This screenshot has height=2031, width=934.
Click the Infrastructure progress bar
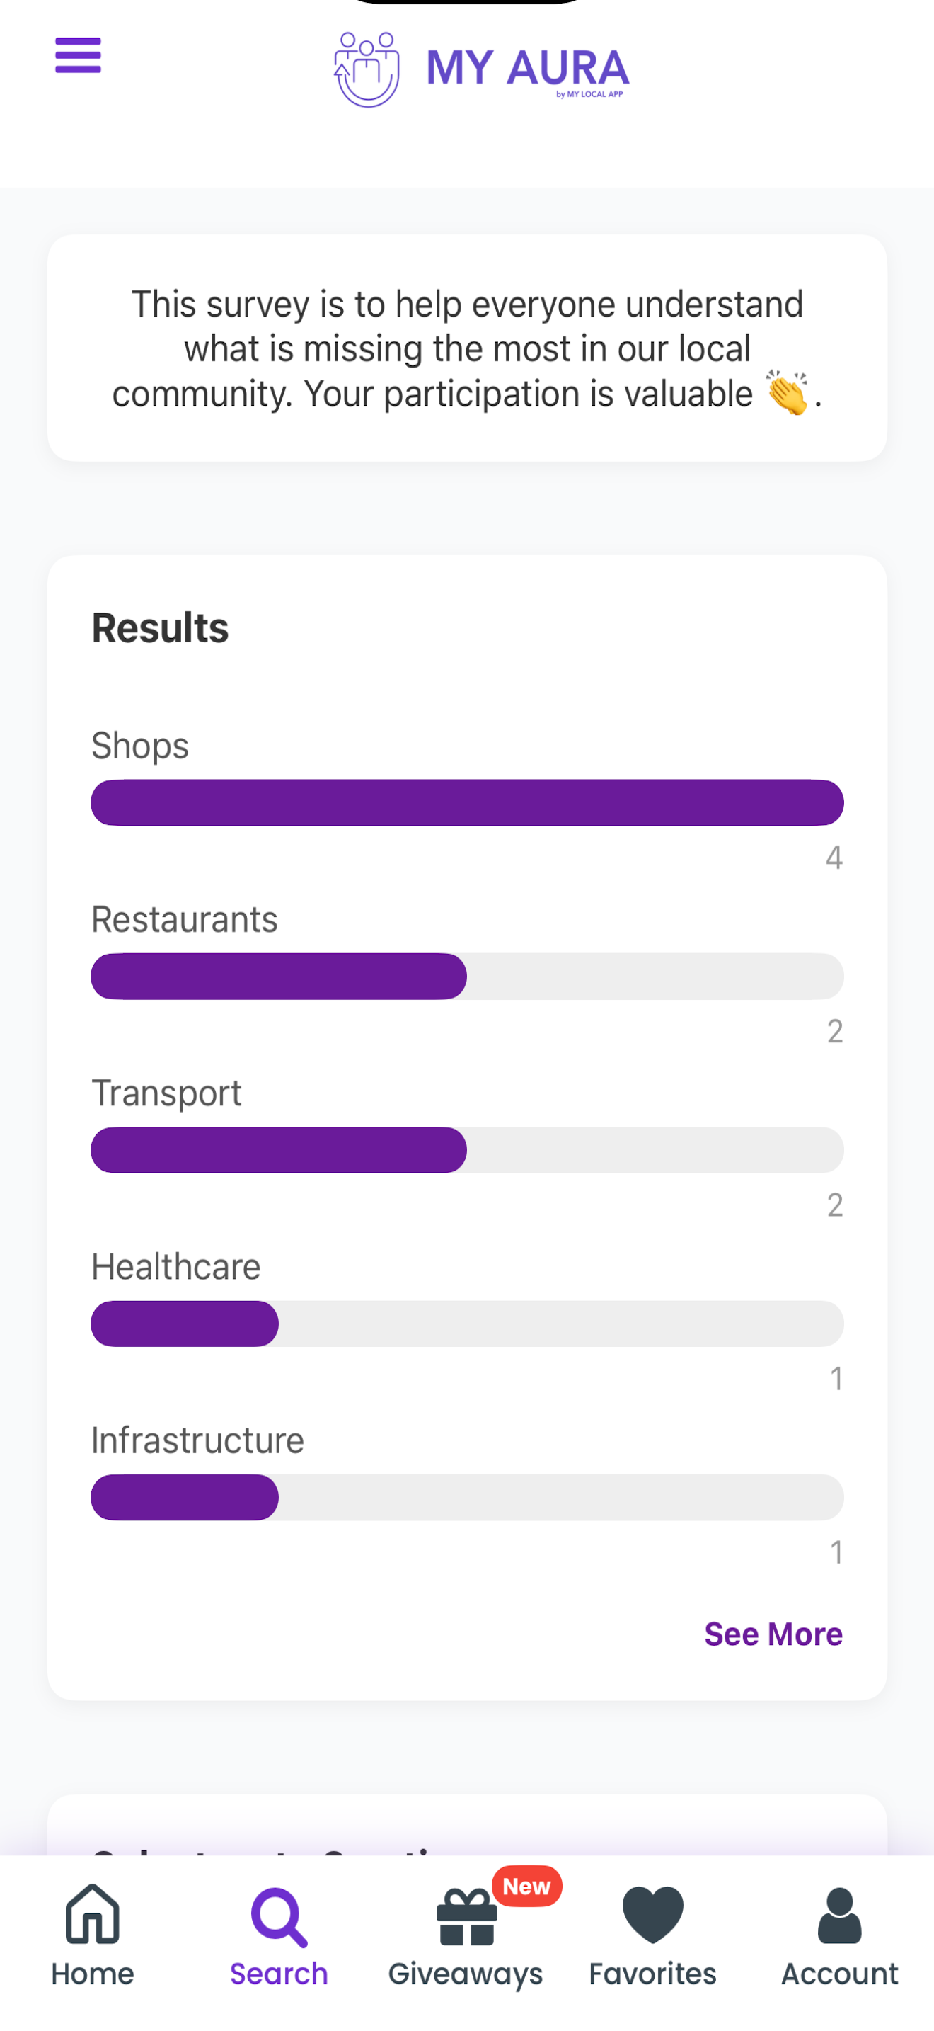pyautogui.click(x=467, y=1496)
